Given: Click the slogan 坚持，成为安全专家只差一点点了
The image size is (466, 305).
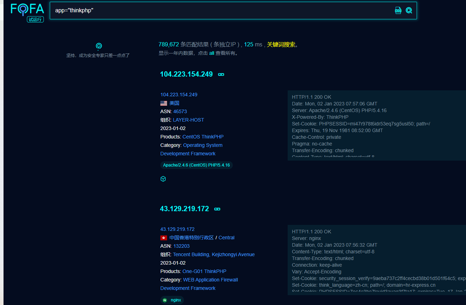Looking at the screenshot, I should click(98, 55).
